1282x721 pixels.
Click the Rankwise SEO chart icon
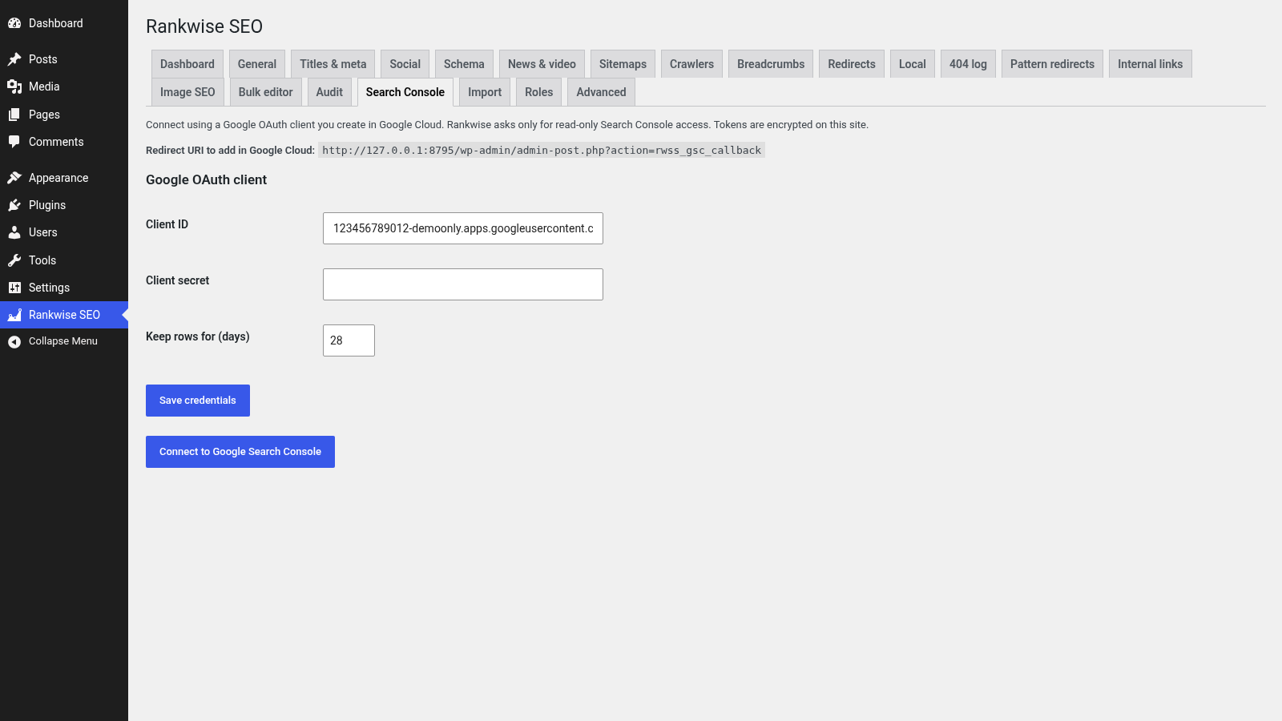(x=14, y=315)
